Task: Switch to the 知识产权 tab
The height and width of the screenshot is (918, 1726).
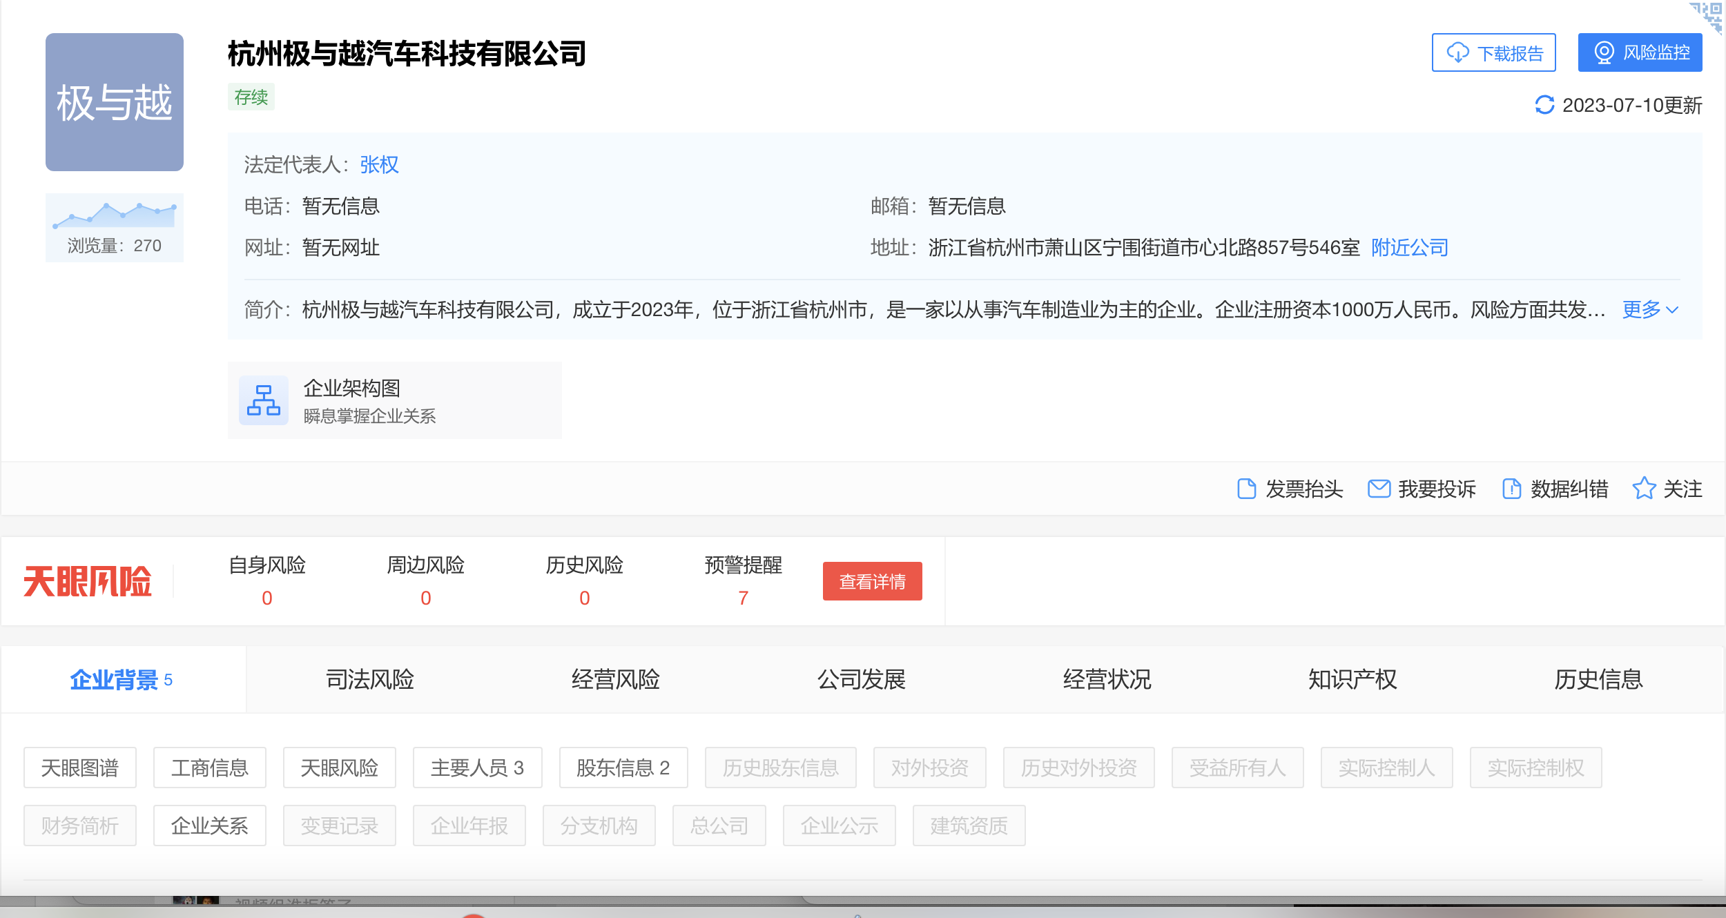Action: [x=1352, y=680]
